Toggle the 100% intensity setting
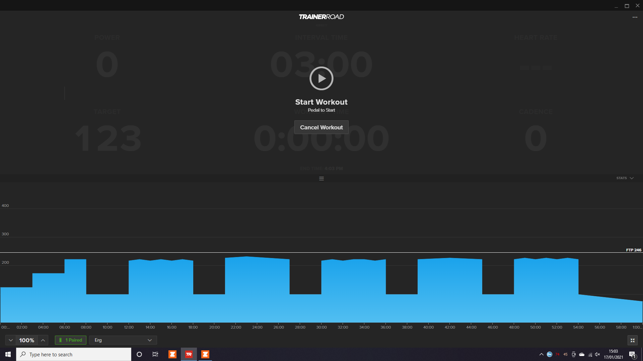Viewport: 643px width, 361px height. pos(26,340)
